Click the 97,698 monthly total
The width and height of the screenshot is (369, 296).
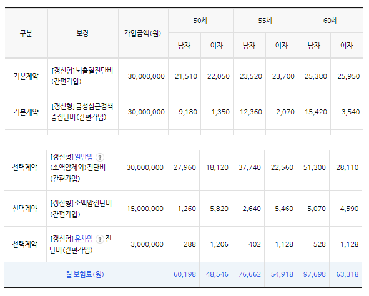tap(315, 274)
